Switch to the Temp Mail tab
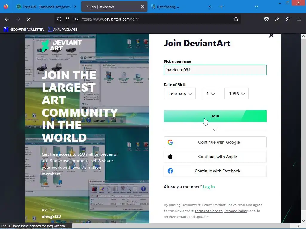 pyautogui.click(x=47, y=7)
